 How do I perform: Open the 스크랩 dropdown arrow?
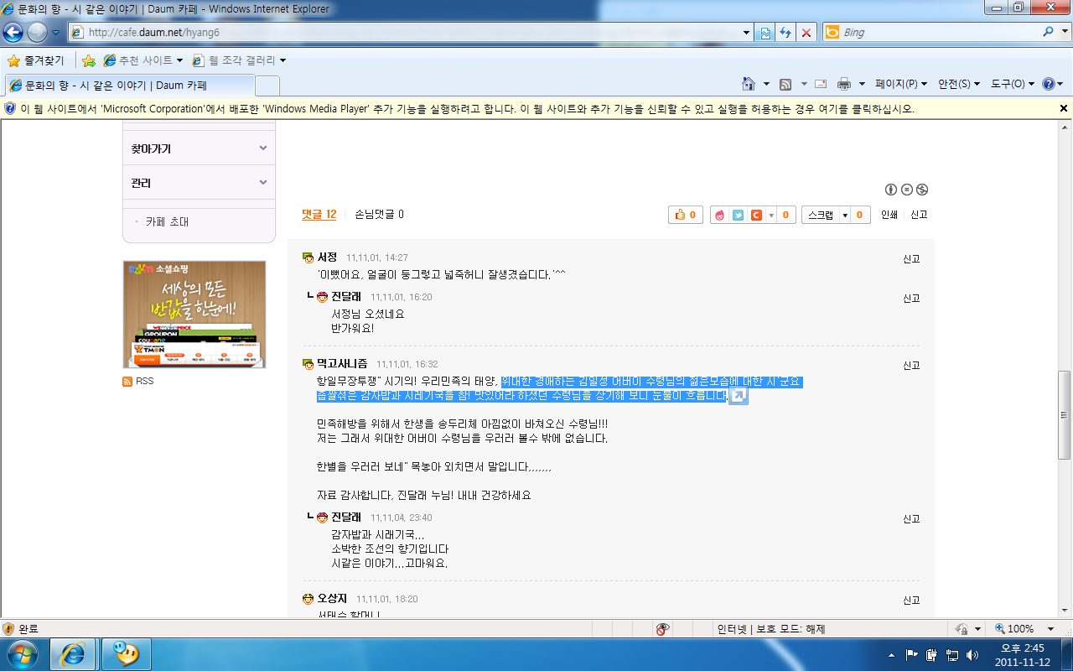pyautogui.click(x=844, y=215)
